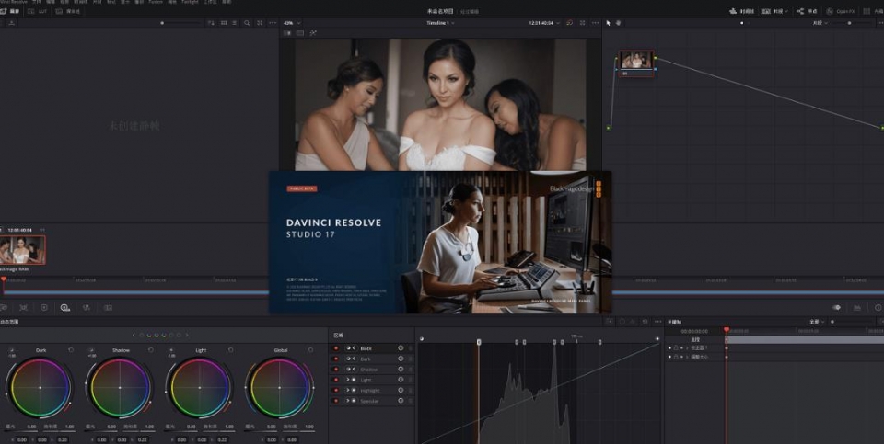This screenshot has width=884, height=444.
Task: Open gallery panel three-dot options menu
Action: coord(273,23)
